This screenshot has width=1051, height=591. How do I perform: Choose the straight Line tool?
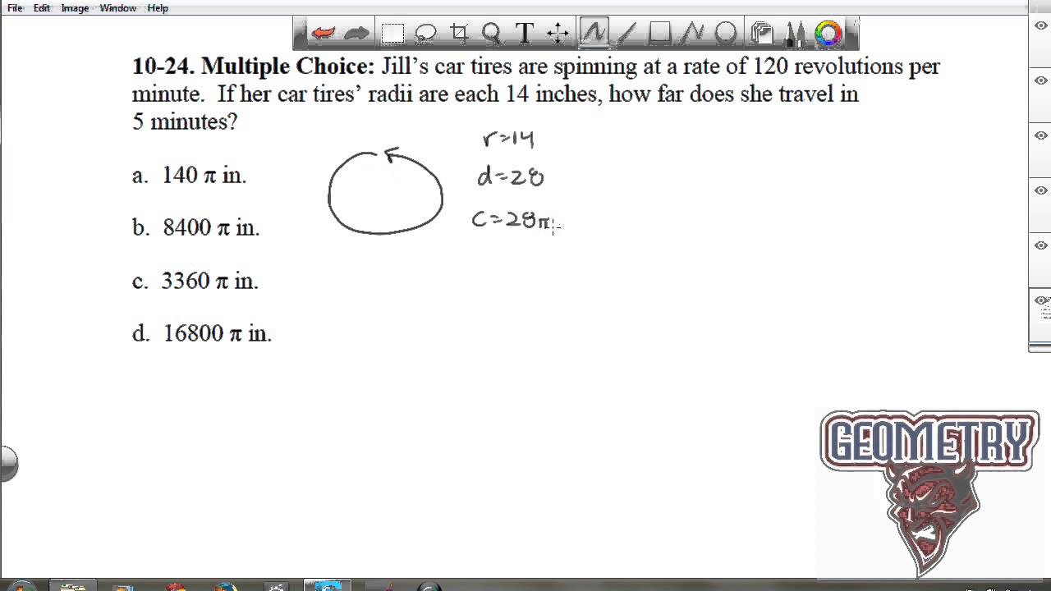[x=626, y=34]
